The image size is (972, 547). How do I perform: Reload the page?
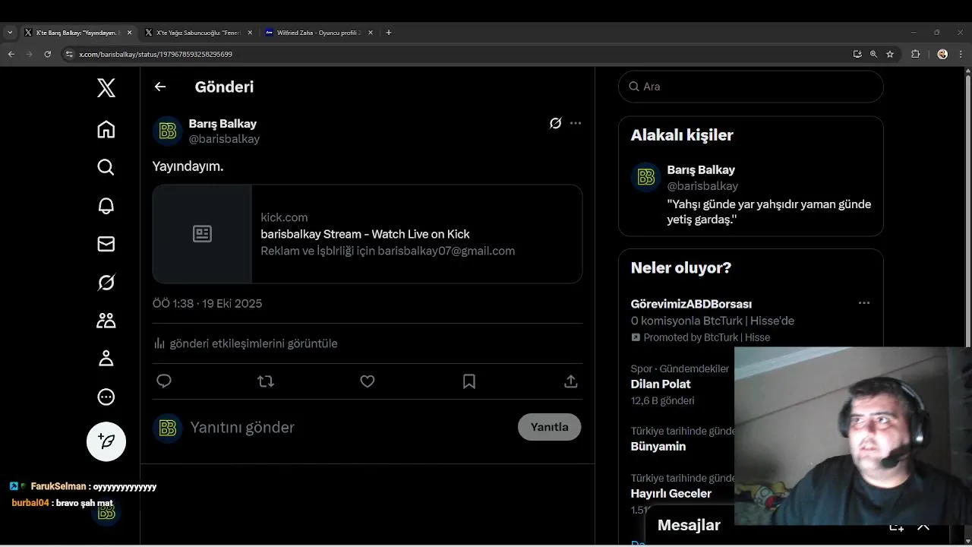click(47, 54)
